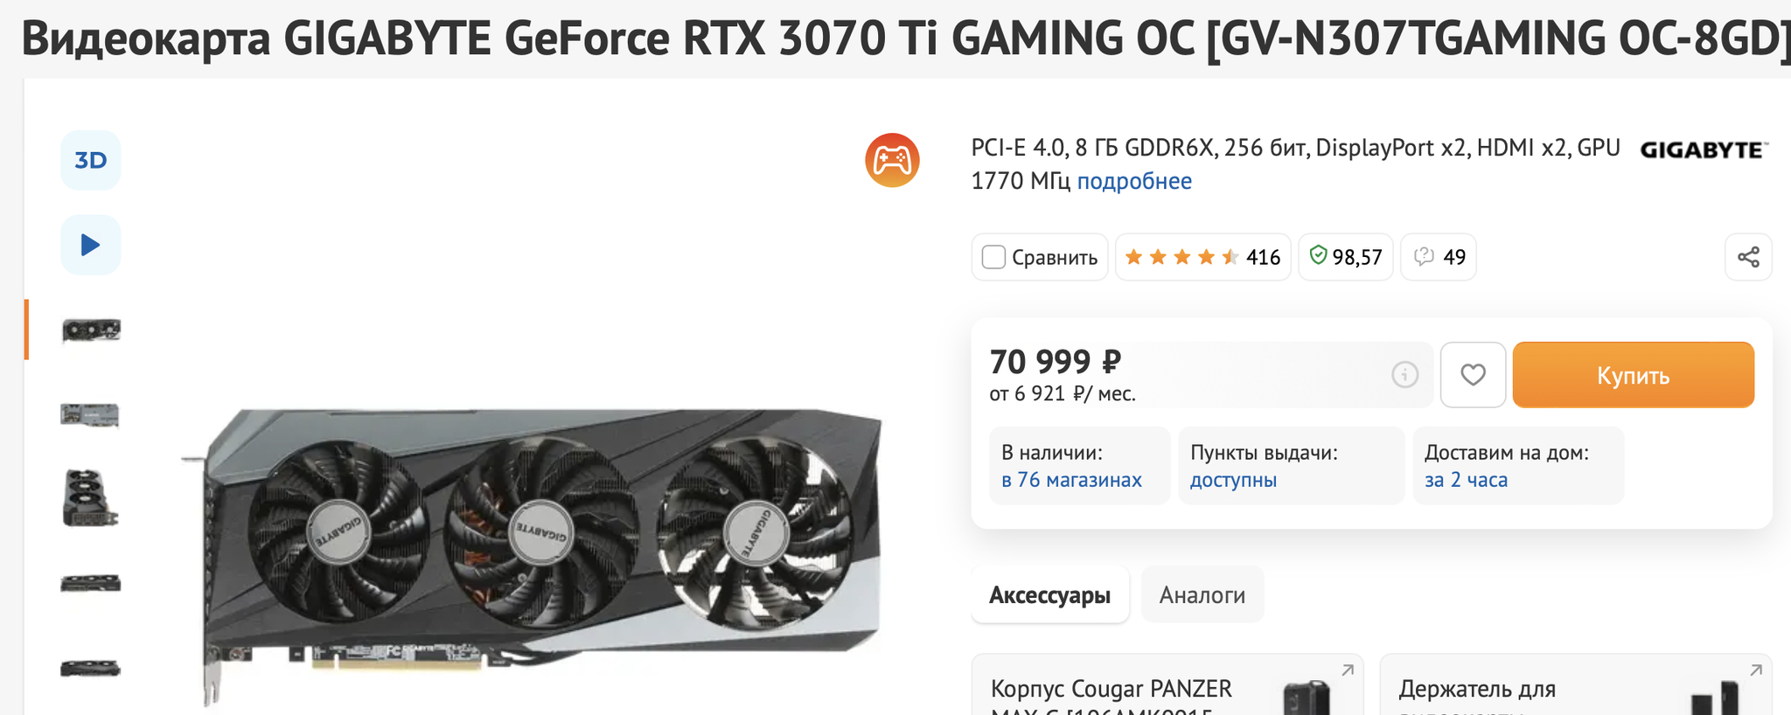Open the 98,57 reliability shield badge
This screenshot has width=1791, height=715.
1345,257
